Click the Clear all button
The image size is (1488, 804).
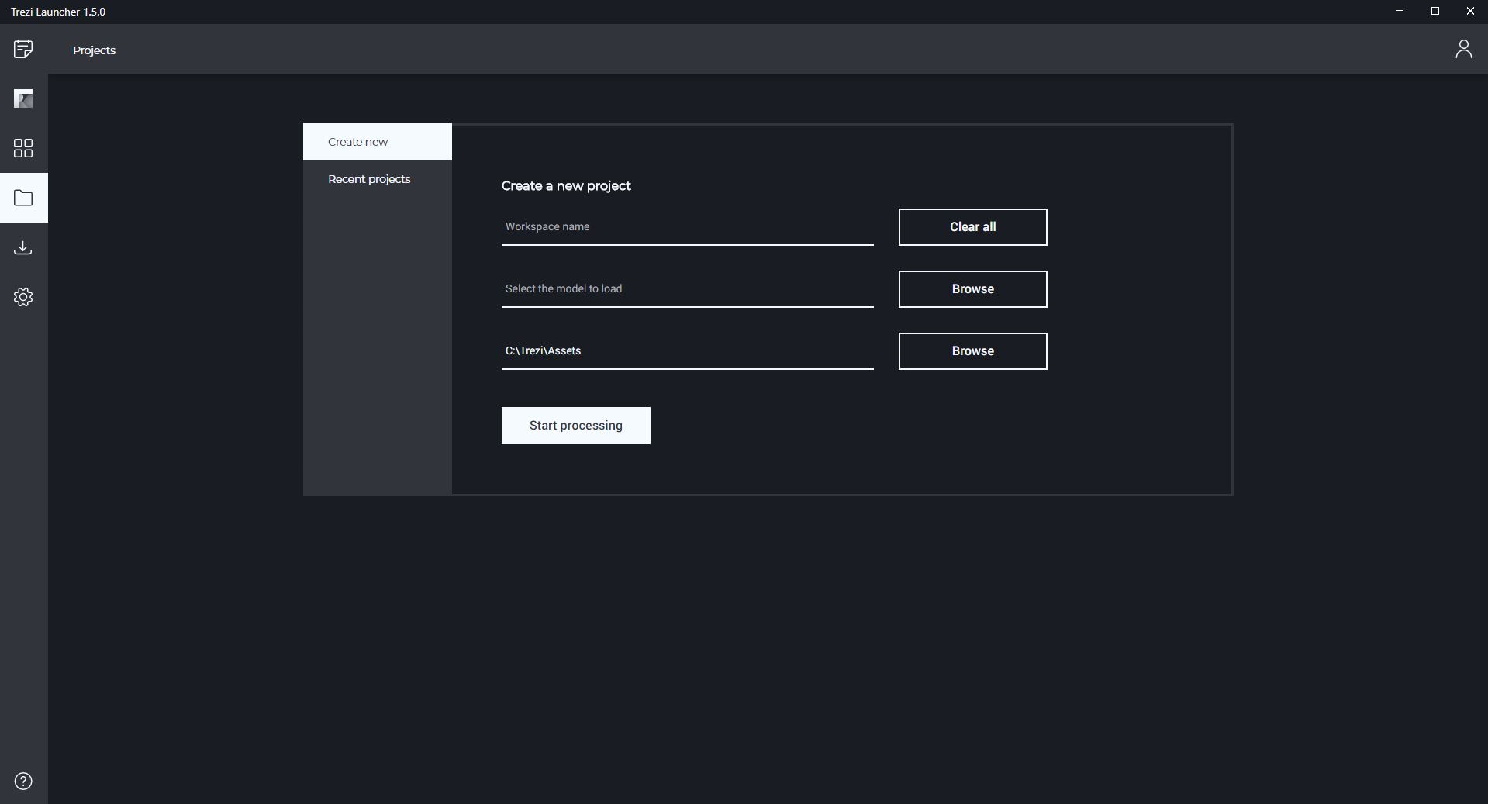pyautogui.click(x=973, y=227)
